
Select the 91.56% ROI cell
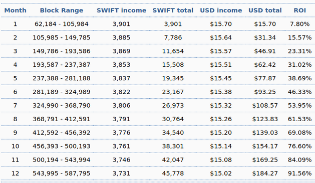click(300, 174)
